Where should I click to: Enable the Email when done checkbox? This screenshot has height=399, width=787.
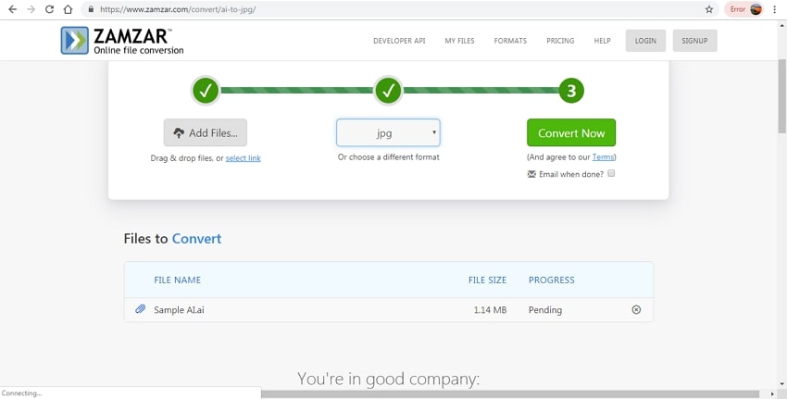click(x=611, y=173)
